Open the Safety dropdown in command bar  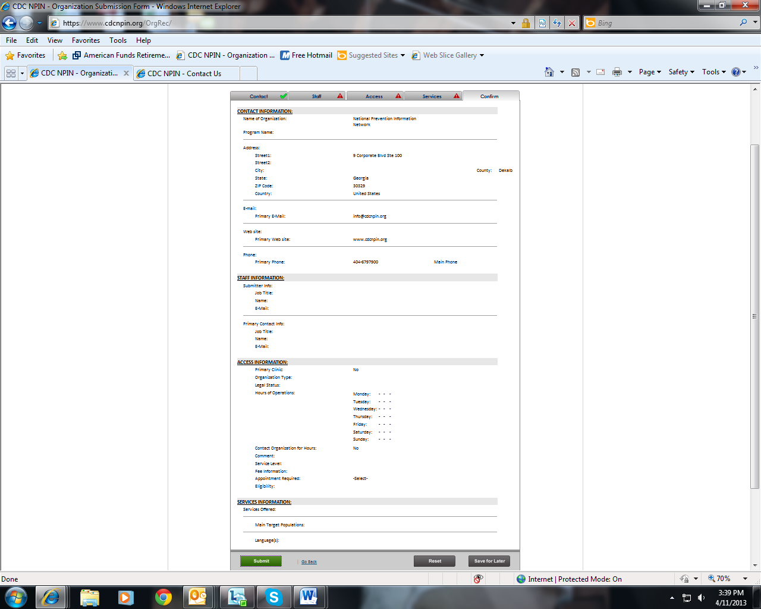681,72
